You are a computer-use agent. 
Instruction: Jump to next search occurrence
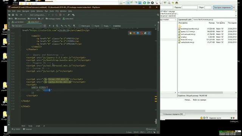(53, 26)
